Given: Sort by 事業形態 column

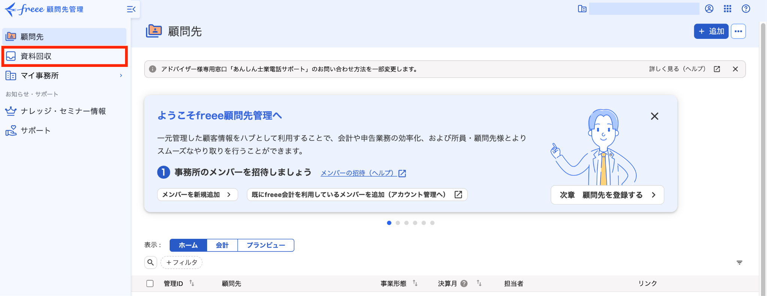Looking at the screenshot, I should click(x=415, y=283).
